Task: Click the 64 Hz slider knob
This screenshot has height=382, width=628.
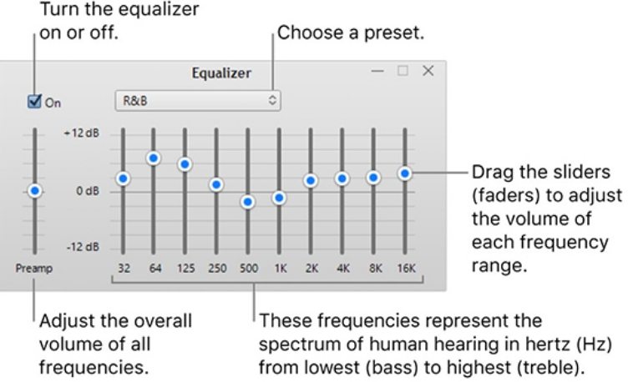Action: pyautogui.click(x=154, y=158)
